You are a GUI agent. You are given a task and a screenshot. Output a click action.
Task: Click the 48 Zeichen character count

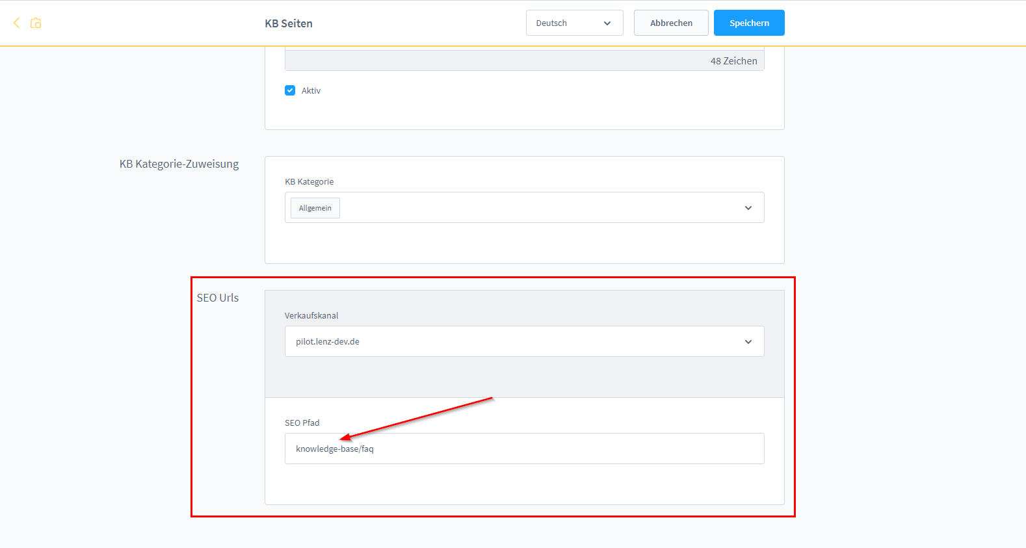733,61
